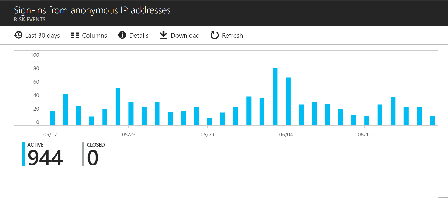Click the Sign-ins from anonymous IP addresses title

(x=92, y=10)
